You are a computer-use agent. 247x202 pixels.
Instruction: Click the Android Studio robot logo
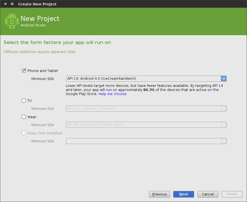[12, 21]
